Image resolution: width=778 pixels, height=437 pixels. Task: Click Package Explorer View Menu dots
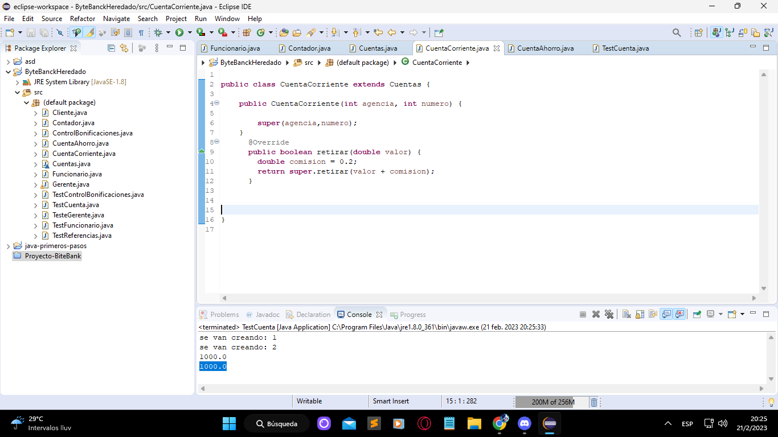coord(157,48)
